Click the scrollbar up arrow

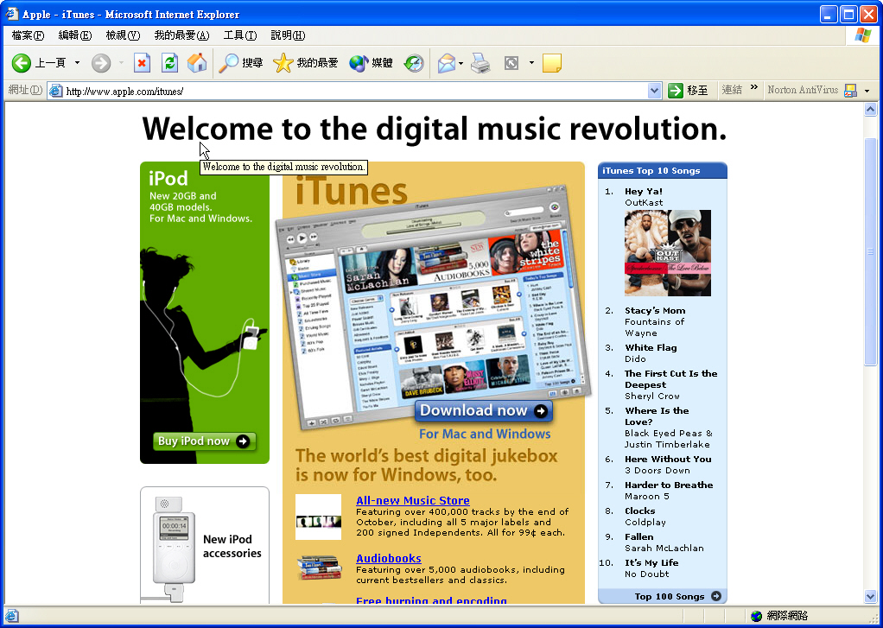[x=870, y=109]
